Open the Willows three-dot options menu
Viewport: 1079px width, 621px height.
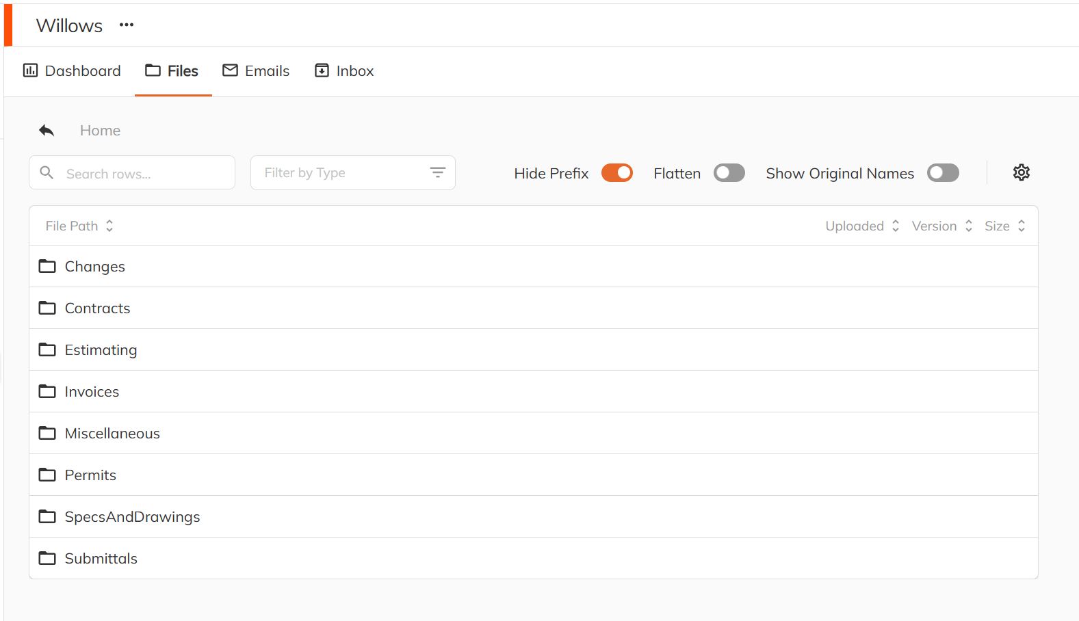(127, 25)
